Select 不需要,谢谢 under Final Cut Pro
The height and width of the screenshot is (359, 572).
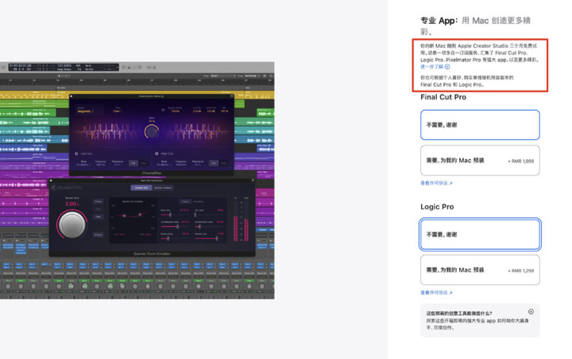pos(480,125)
